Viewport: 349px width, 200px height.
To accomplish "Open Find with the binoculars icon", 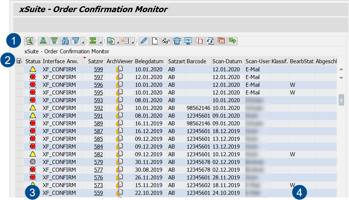I will tap(65, 41).
